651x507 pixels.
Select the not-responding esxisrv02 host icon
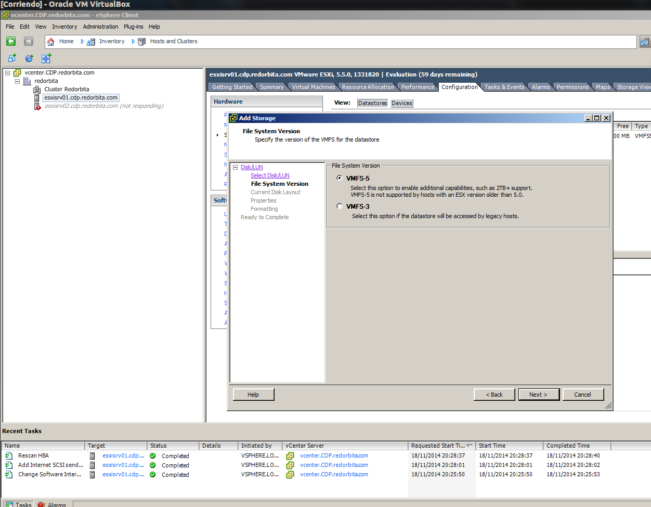point(37,106)
